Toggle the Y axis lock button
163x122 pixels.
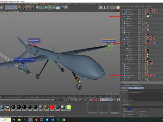click(11, 7)
